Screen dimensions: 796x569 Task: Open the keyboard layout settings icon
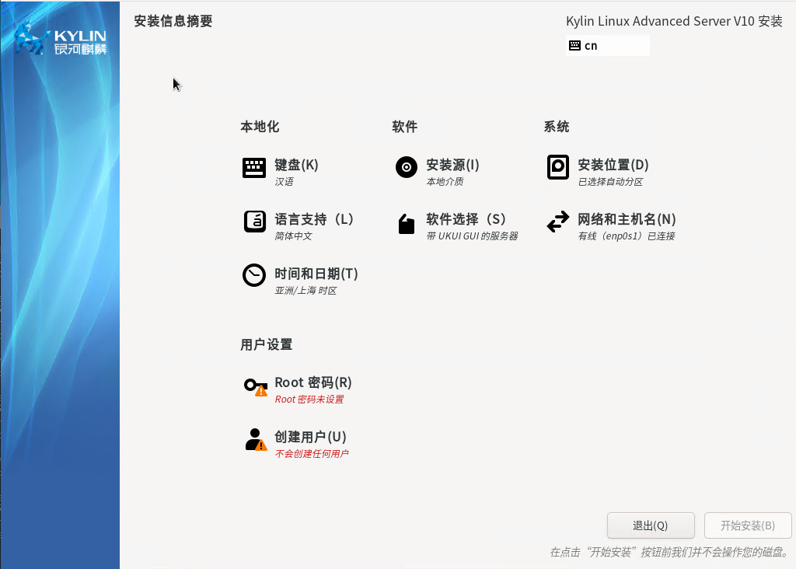(254, 167)
